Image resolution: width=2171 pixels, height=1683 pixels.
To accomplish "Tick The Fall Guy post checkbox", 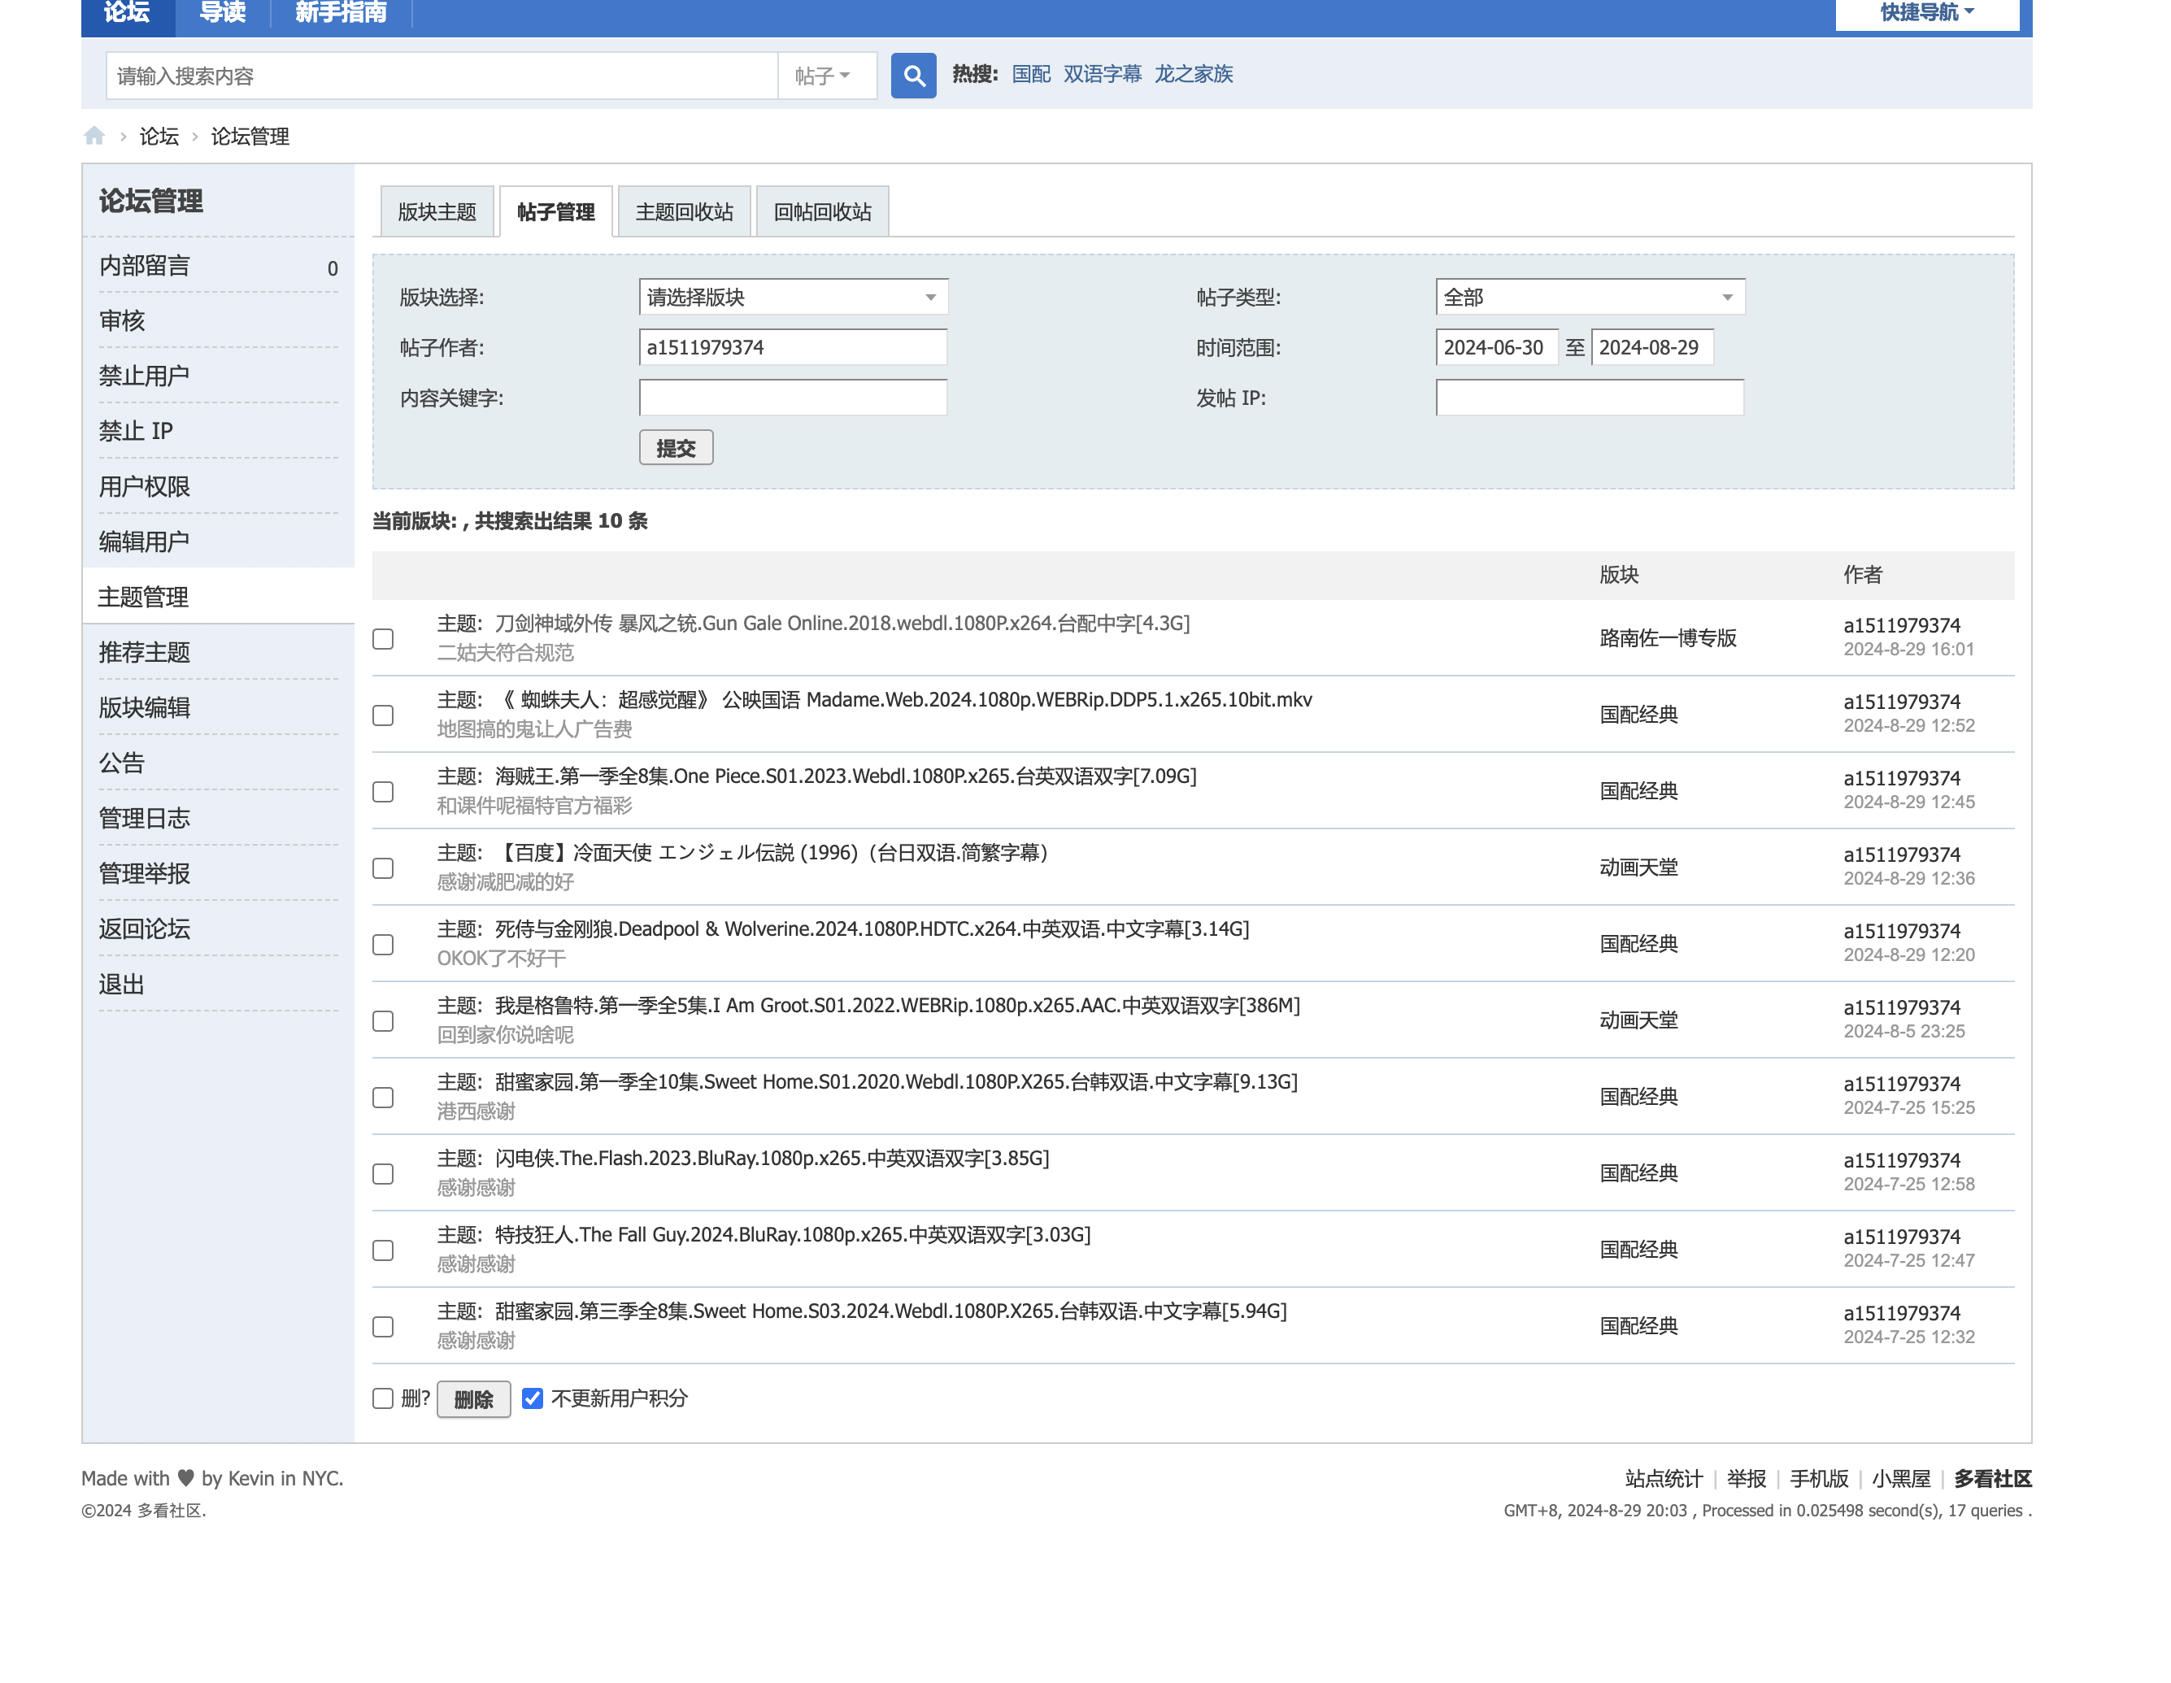I will click(383, 1250).
